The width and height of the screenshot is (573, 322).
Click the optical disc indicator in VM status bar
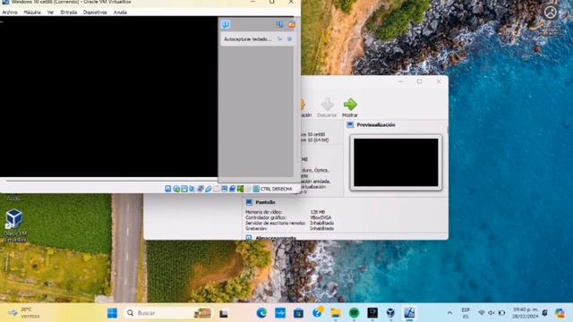point(176,189)
